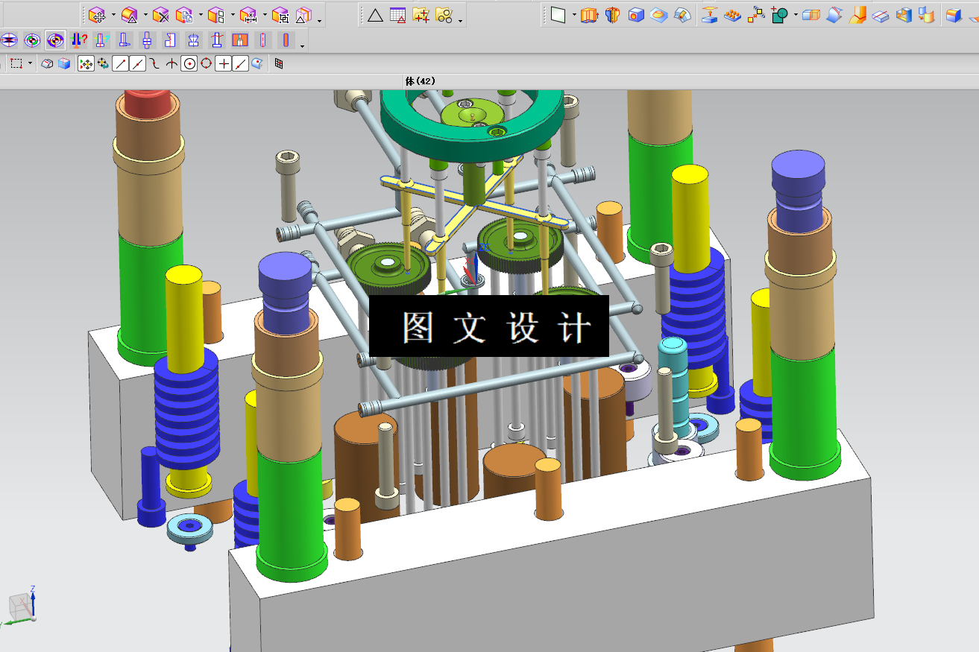Select the Move Face cube icon
This screenshot has width=979, height=652.
pyautogui.click(x=97, y=15)
